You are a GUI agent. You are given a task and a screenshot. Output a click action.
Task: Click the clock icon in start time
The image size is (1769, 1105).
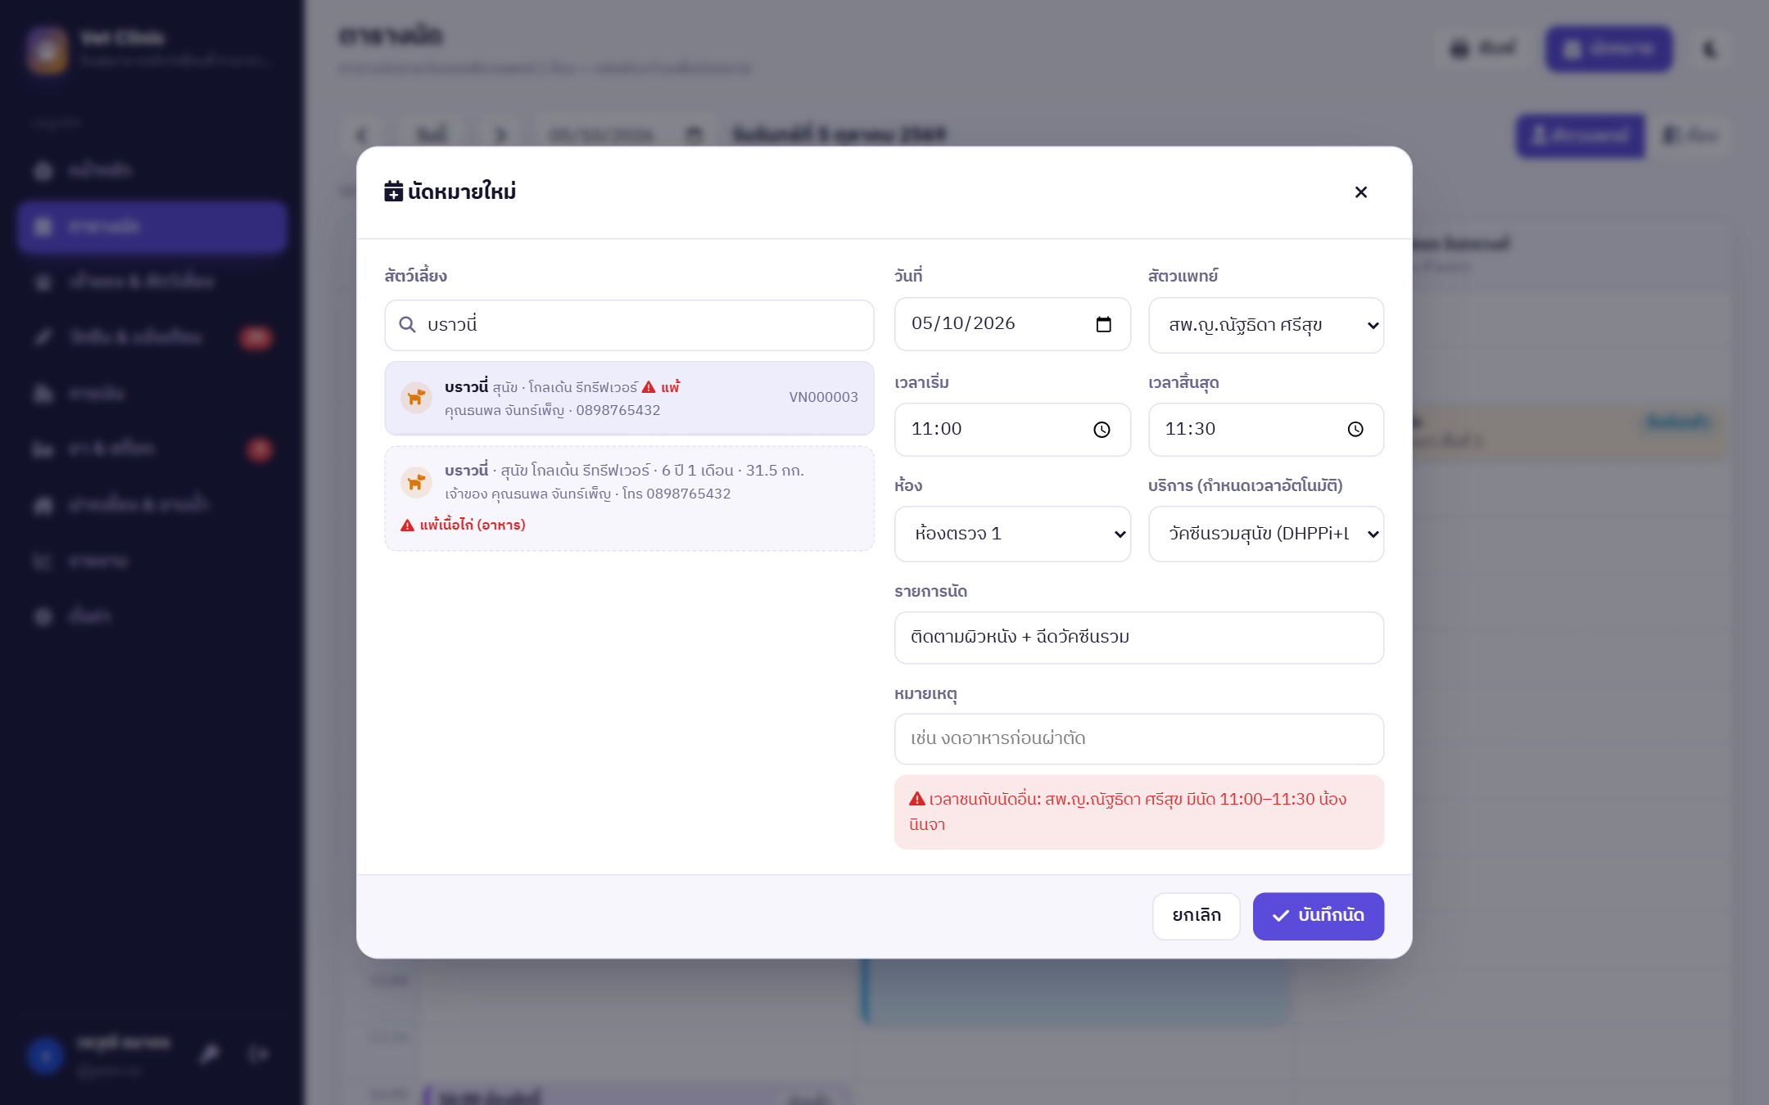tap(1102, 430)
